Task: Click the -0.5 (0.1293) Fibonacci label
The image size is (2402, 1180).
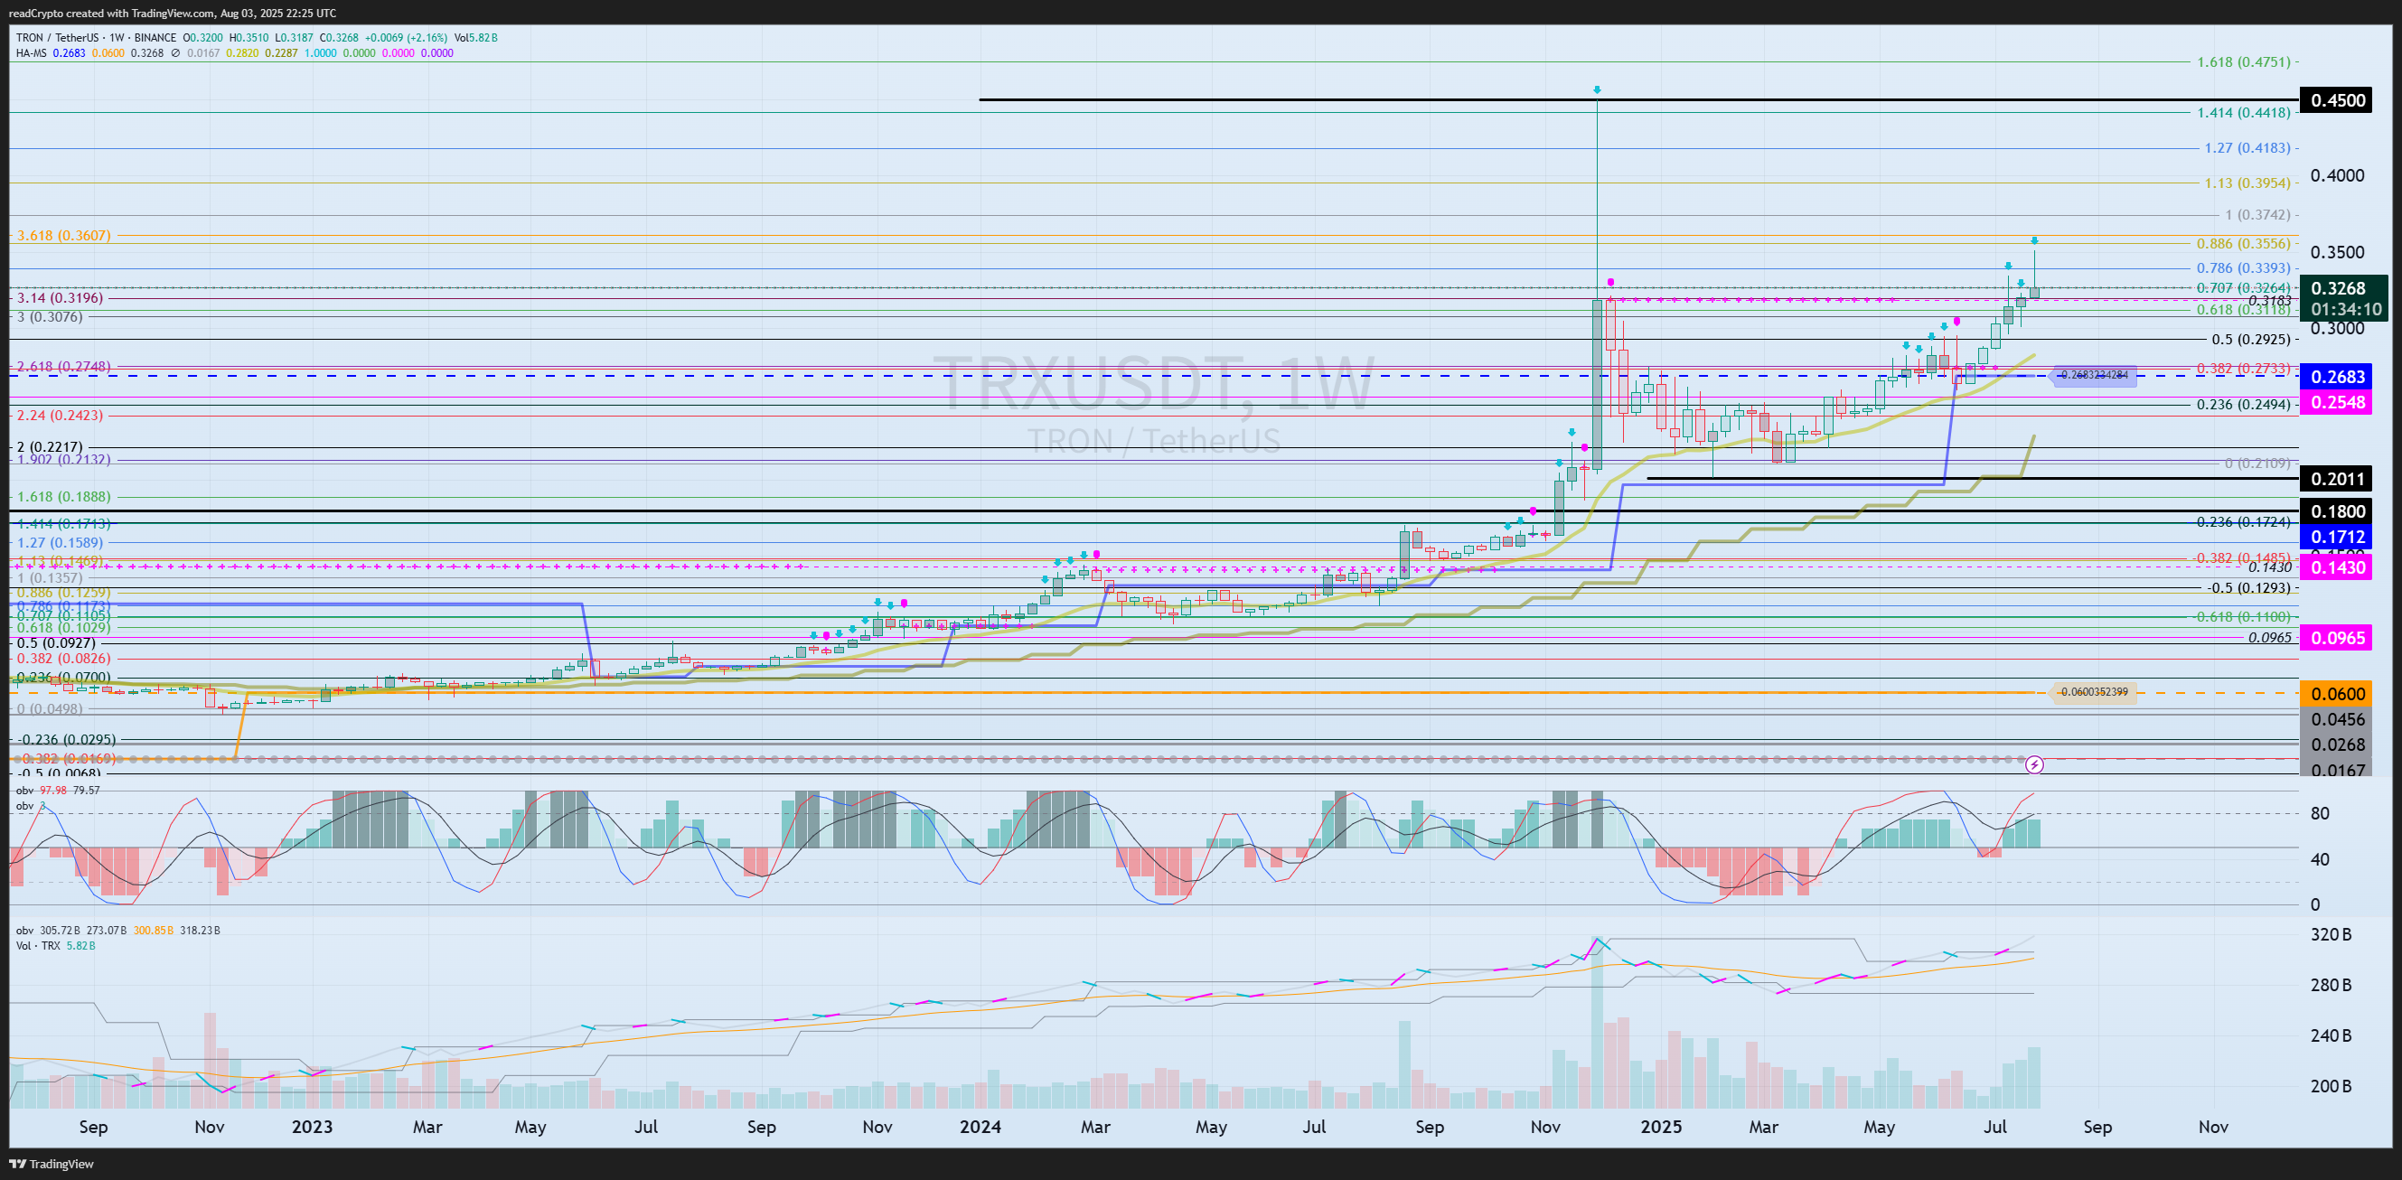Action: (x=2247, y=588)
